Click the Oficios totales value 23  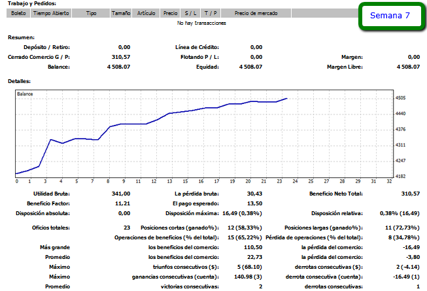pyautogui.click(x=126, y=226)
